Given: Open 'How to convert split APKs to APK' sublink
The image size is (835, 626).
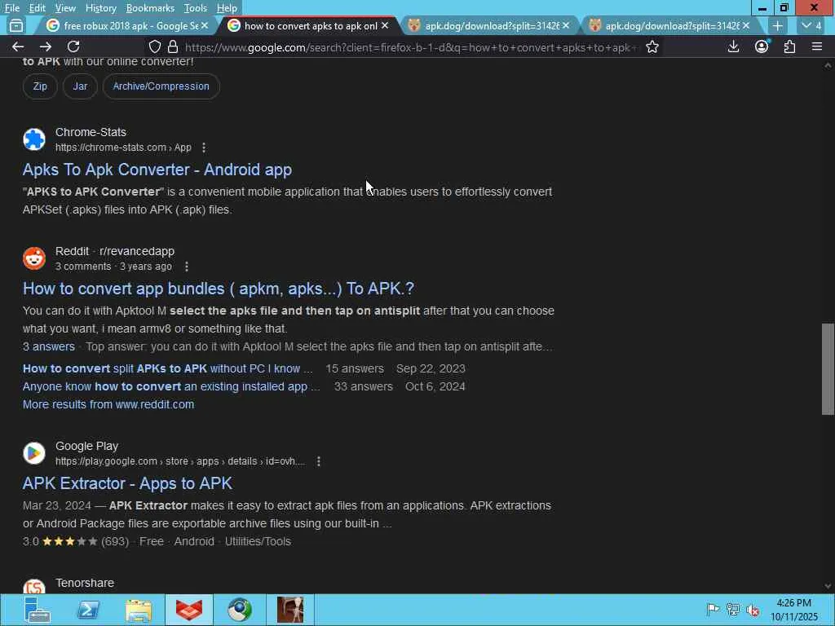Looking at the screenshot, I should (x=168, y=368).
